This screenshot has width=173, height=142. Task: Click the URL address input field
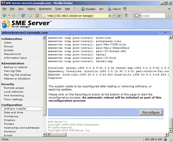(x=77, y=16)
